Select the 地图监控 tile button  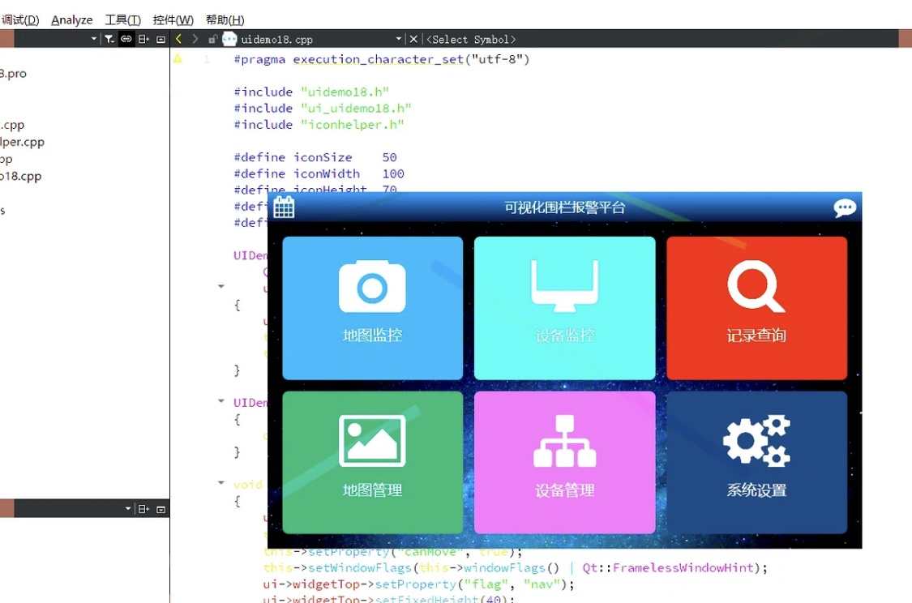(x=372, y=308)
